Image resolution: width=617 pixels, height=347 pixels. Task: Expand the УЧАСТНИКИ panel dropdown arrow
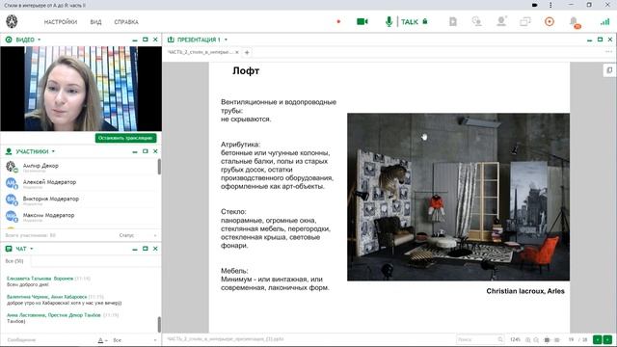53,151
